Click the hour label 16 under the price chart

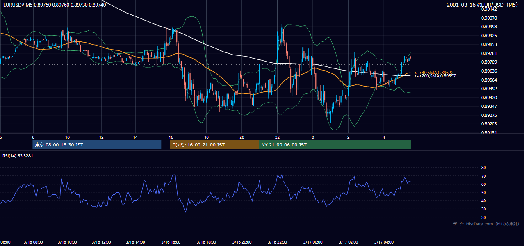pyautogui.click(x=171, y=137)
